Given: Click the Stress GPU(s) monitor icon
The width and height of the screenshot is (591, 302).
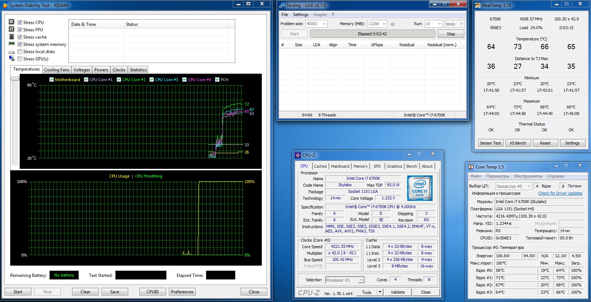Looking at the screenshot, I should coord(12,59).
